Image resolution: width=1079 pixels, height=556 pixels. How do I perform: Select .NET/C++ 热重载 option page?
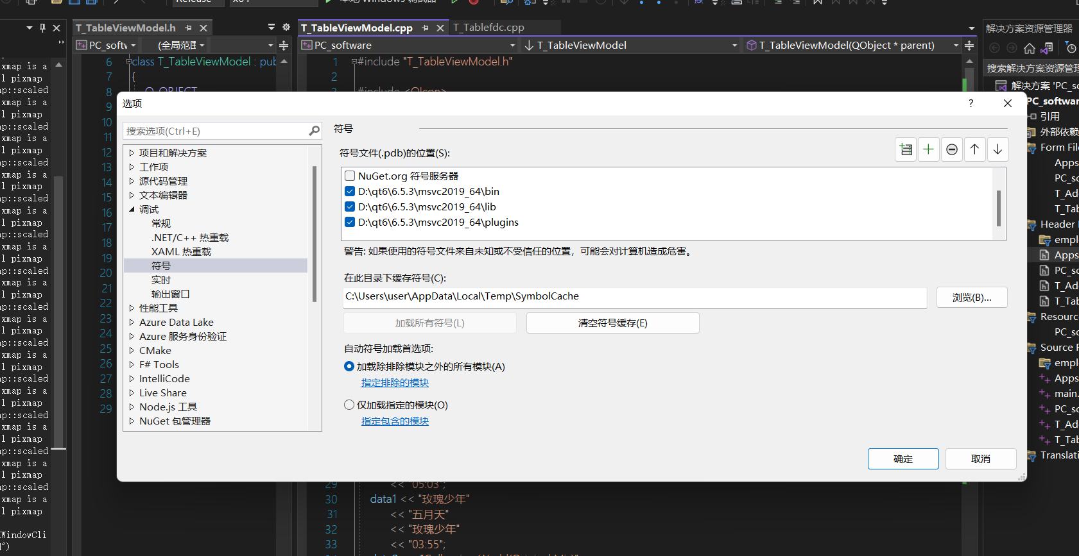click(190, 237)
